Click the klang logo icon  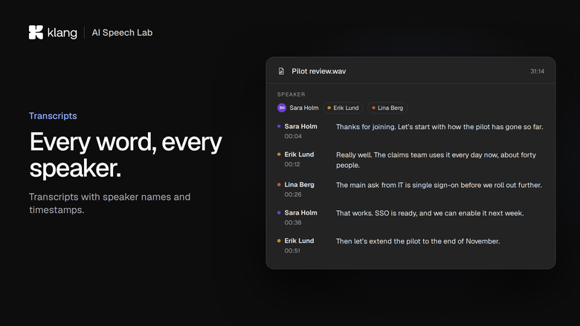[x=36, y=33]
